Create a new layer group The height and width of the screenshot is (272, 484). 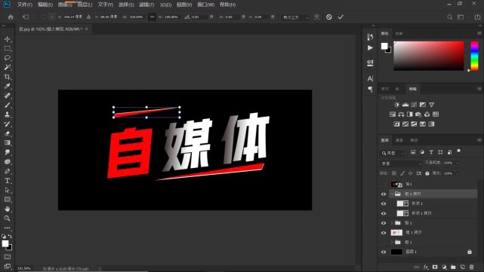tap(453, 267)
